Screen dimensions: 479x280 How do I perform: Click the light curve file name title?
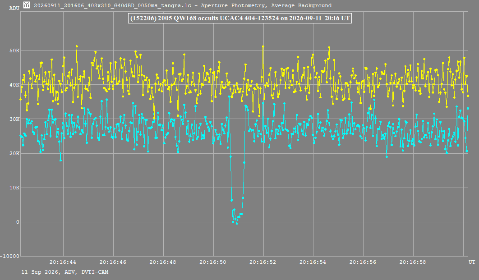pos(183,5)
